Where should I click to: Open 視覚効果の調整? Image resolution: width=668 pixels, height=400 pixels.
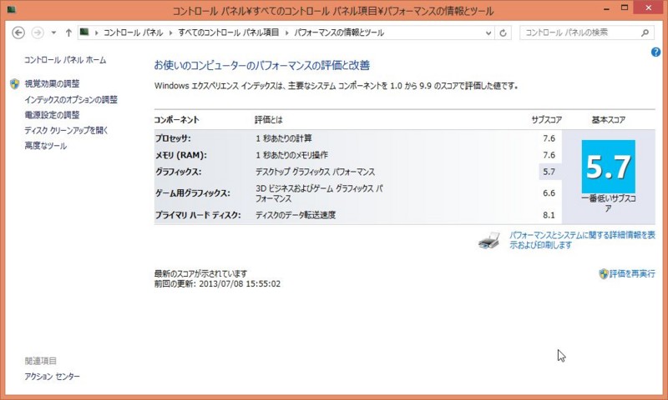pyautogui.click(x=52, y=83)
